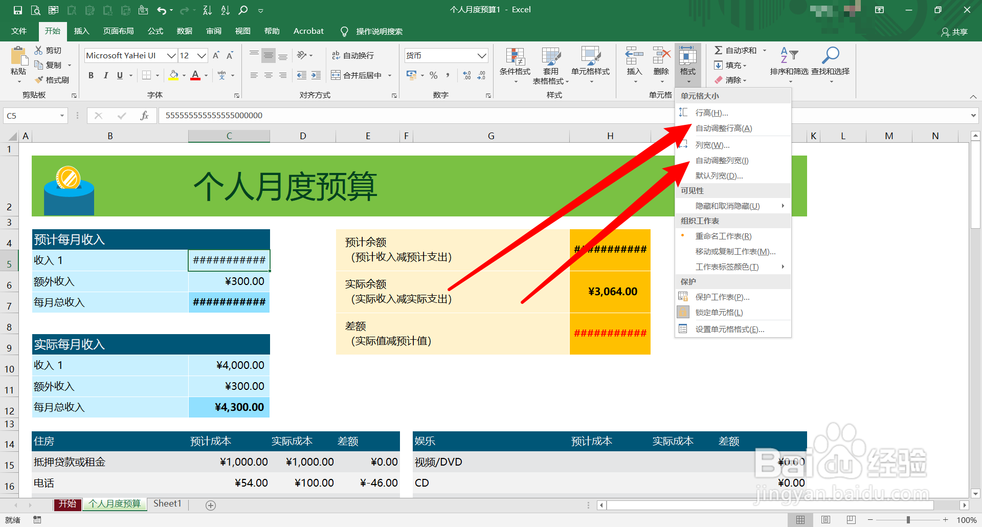982x527 pixels.
Task: Toggle italic formatting
Action: tap(106, 75)
